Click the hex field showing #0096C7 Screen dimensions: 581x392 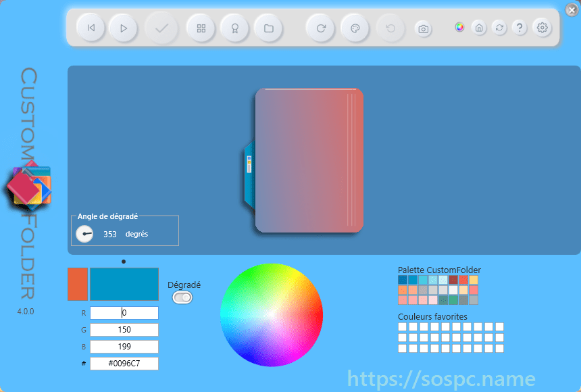(124, 364)
